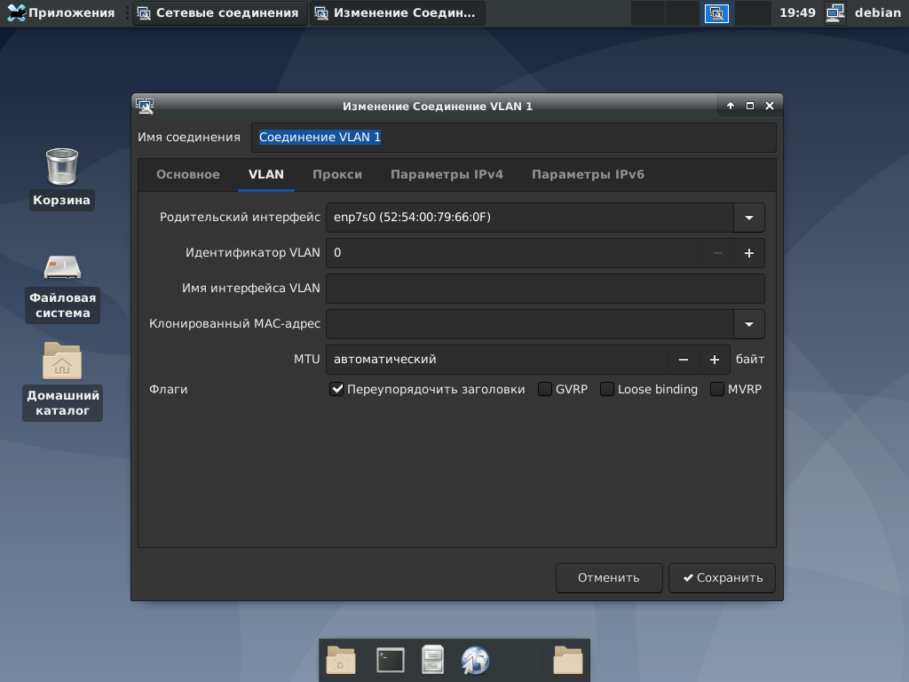This screenshot has width=909, height=682.
Task: Enable the GVRP checkbox
Action: (x=545, y=389)
